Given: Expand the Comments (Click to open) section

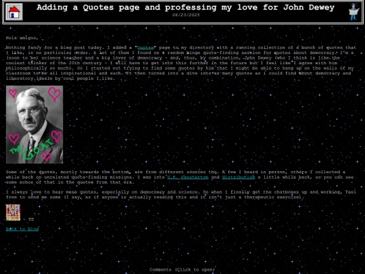Looking at the screenshot, I should [x=182, y=269].
